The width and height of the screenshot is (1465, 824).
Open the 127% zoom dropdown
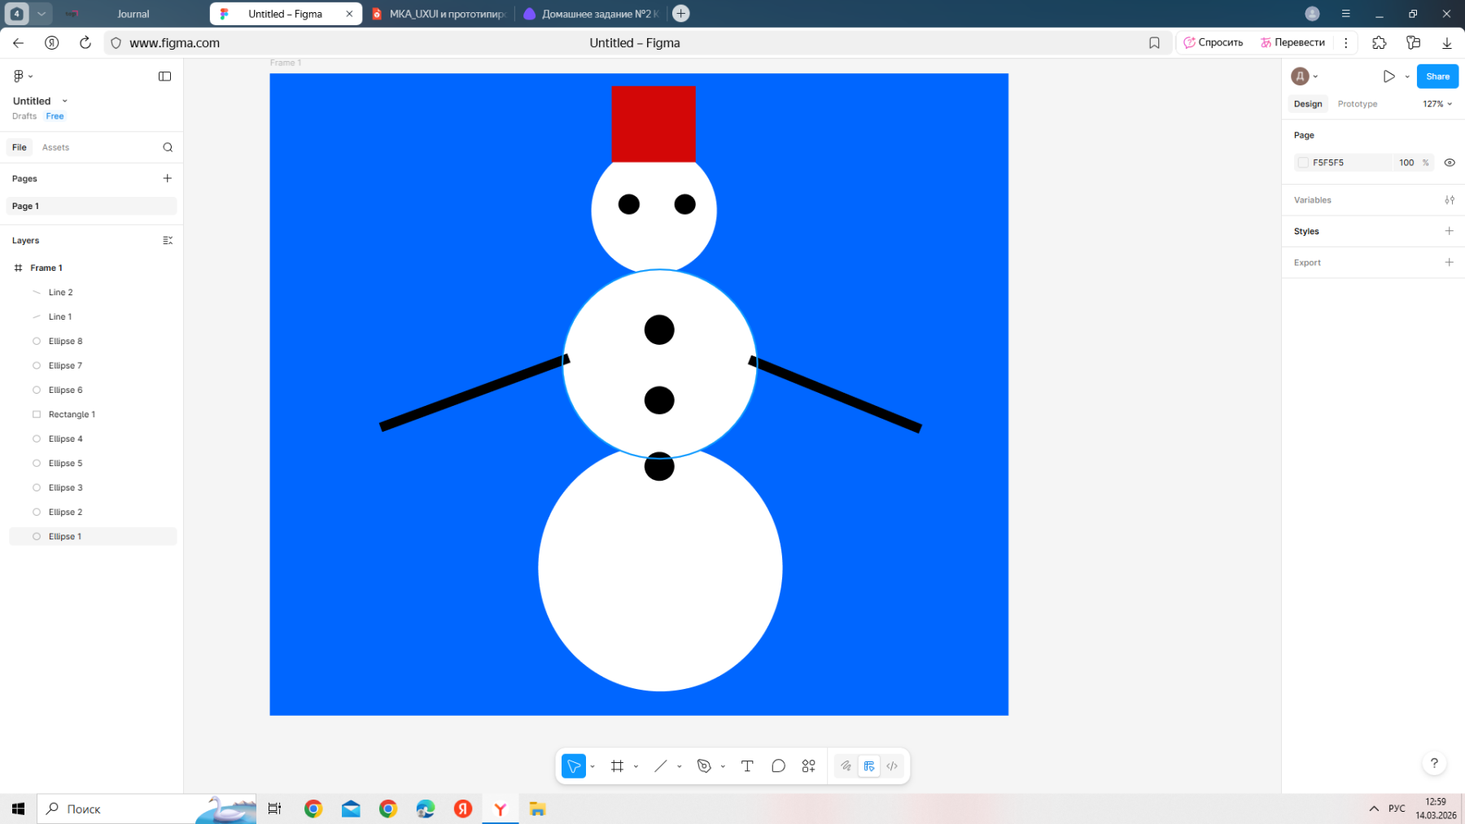pos(1437,104)
